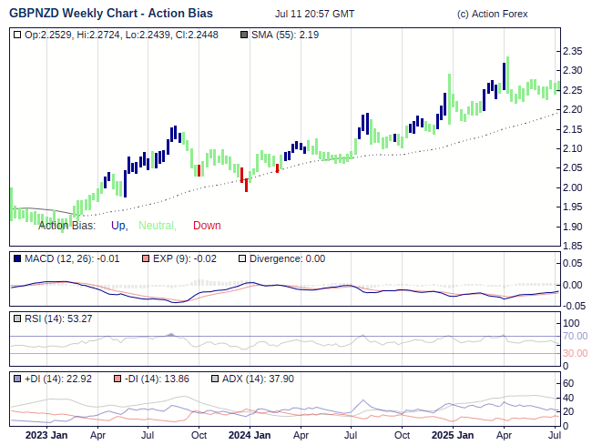Click the RSI 70.00 overbought level label
592x445 pixels.
(575, 336)
